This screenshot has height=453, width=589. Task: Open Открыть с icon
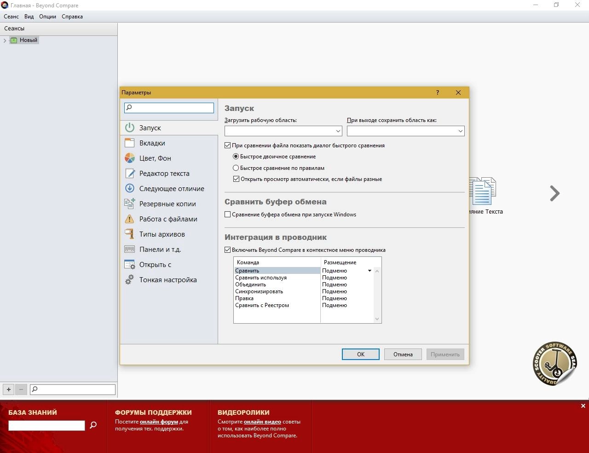click(130, 264)
